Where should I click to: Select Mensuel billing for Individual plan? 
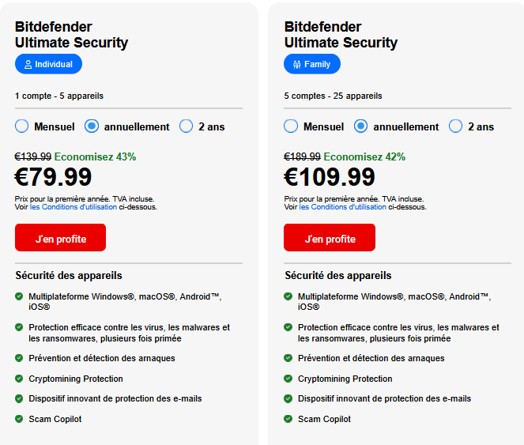click(x=21, y=126)
